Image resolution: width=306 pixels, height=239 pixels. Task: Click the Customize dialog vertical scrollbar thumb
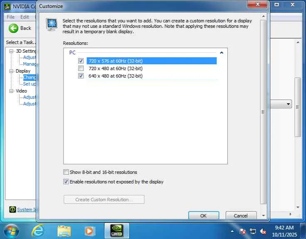tap(264, 112)
